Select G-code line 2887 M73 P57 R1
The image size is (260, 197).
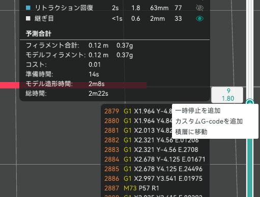[x=132, y=188]
